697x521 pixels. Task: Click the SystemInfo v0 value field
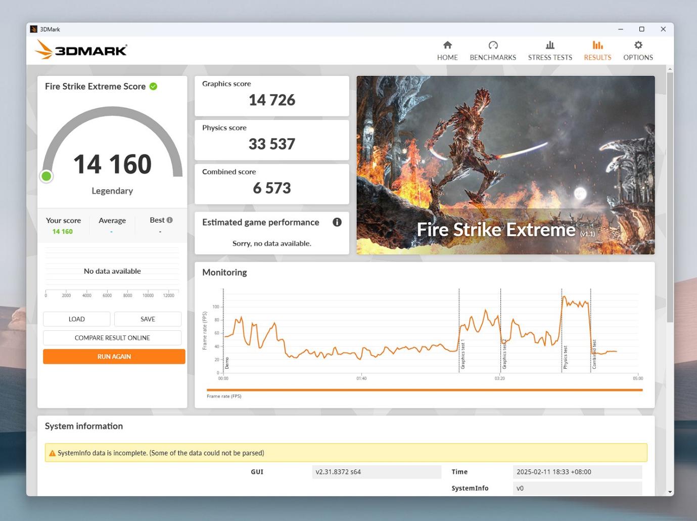click(x=577, y=488)
